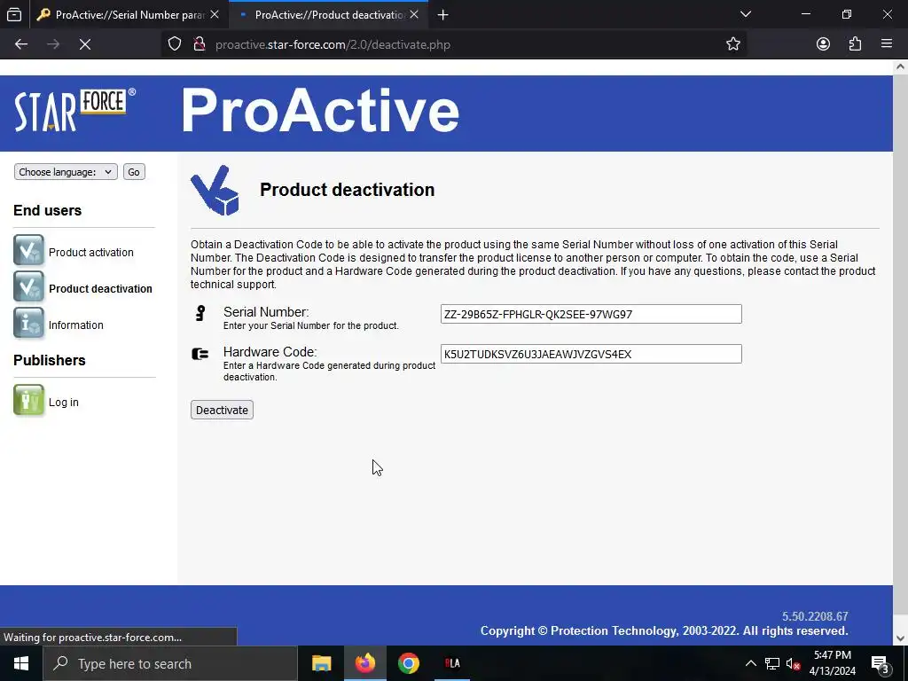Show site security lock information
The height and width of the screenshot is (681, 908).
[200, 44]
